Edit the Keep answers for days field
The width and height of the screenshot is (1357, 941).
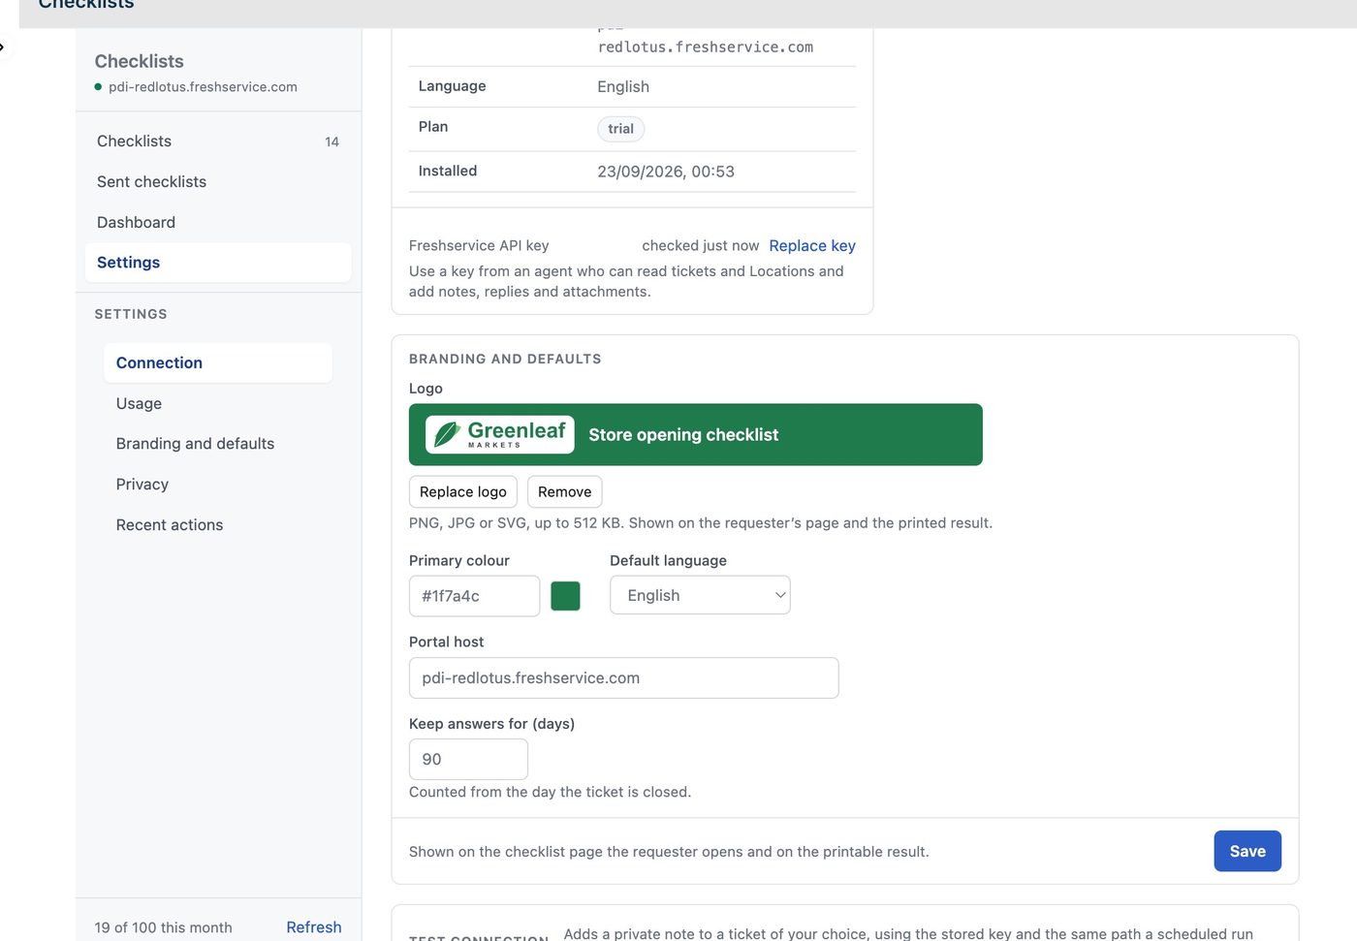pyautogui.click(x=468, y=760)
